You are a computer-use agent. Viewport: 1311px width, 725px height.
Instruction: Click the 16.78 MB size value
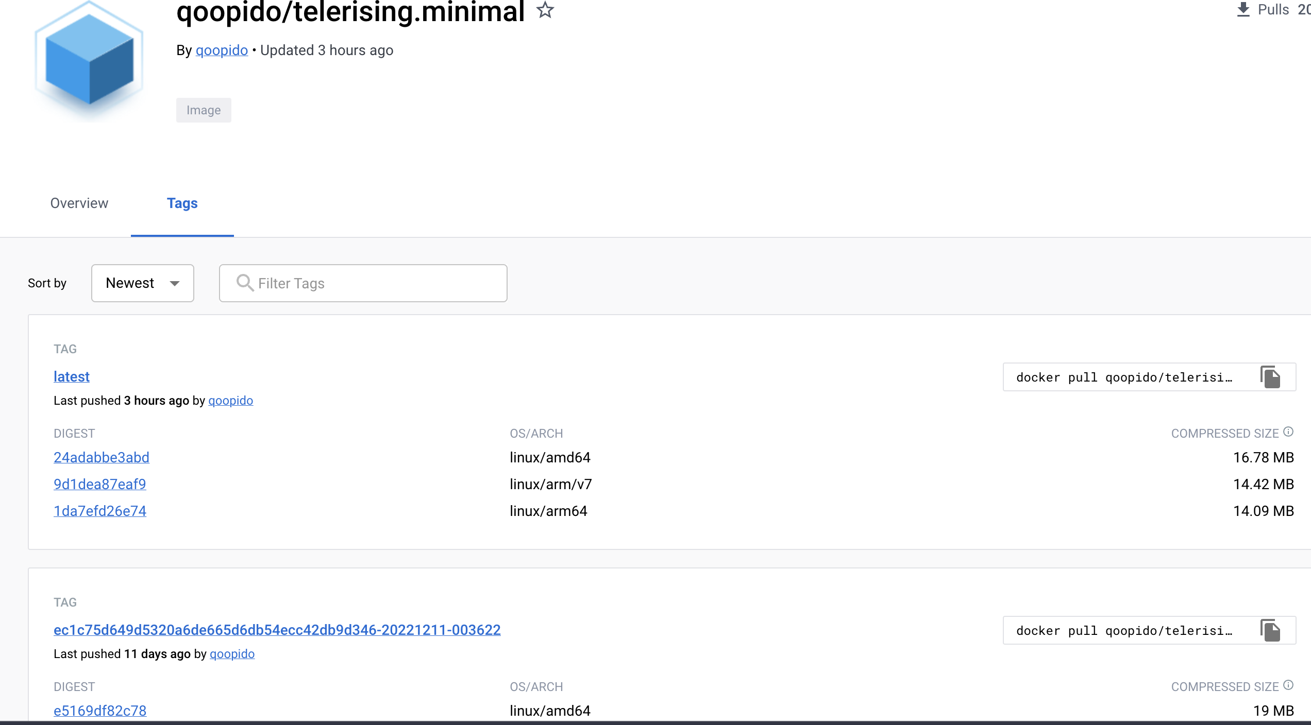1264,457
